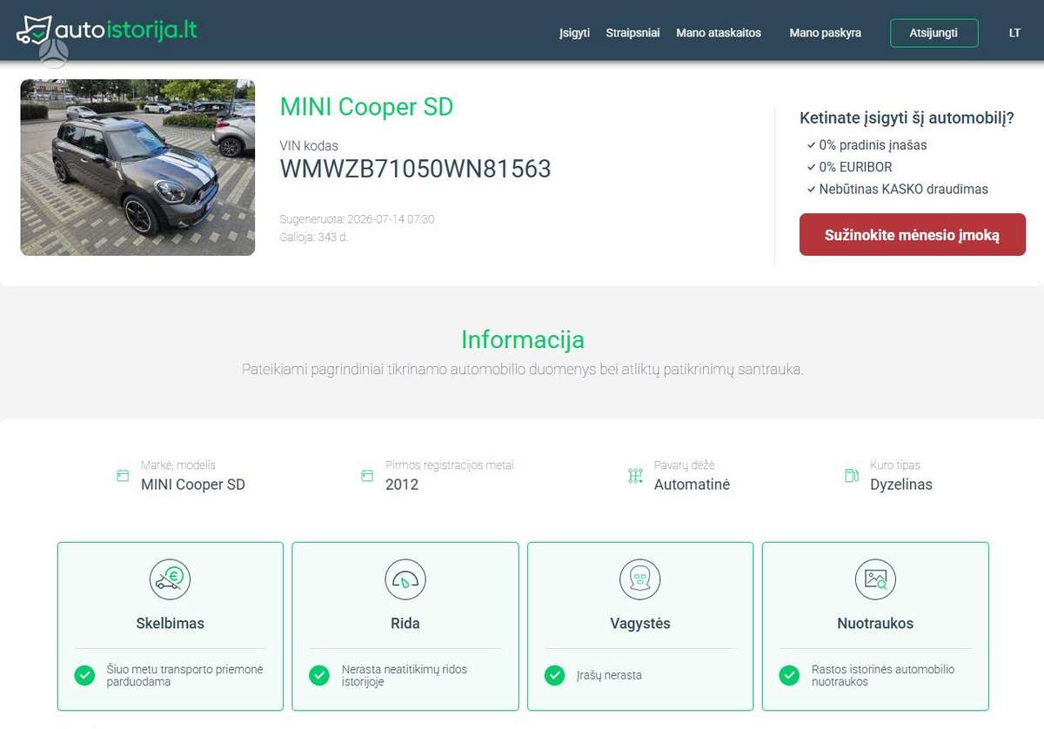This screenshot has height=729, width=1044.
Task: Click the Rida card title
Action: tap(405, 623)
